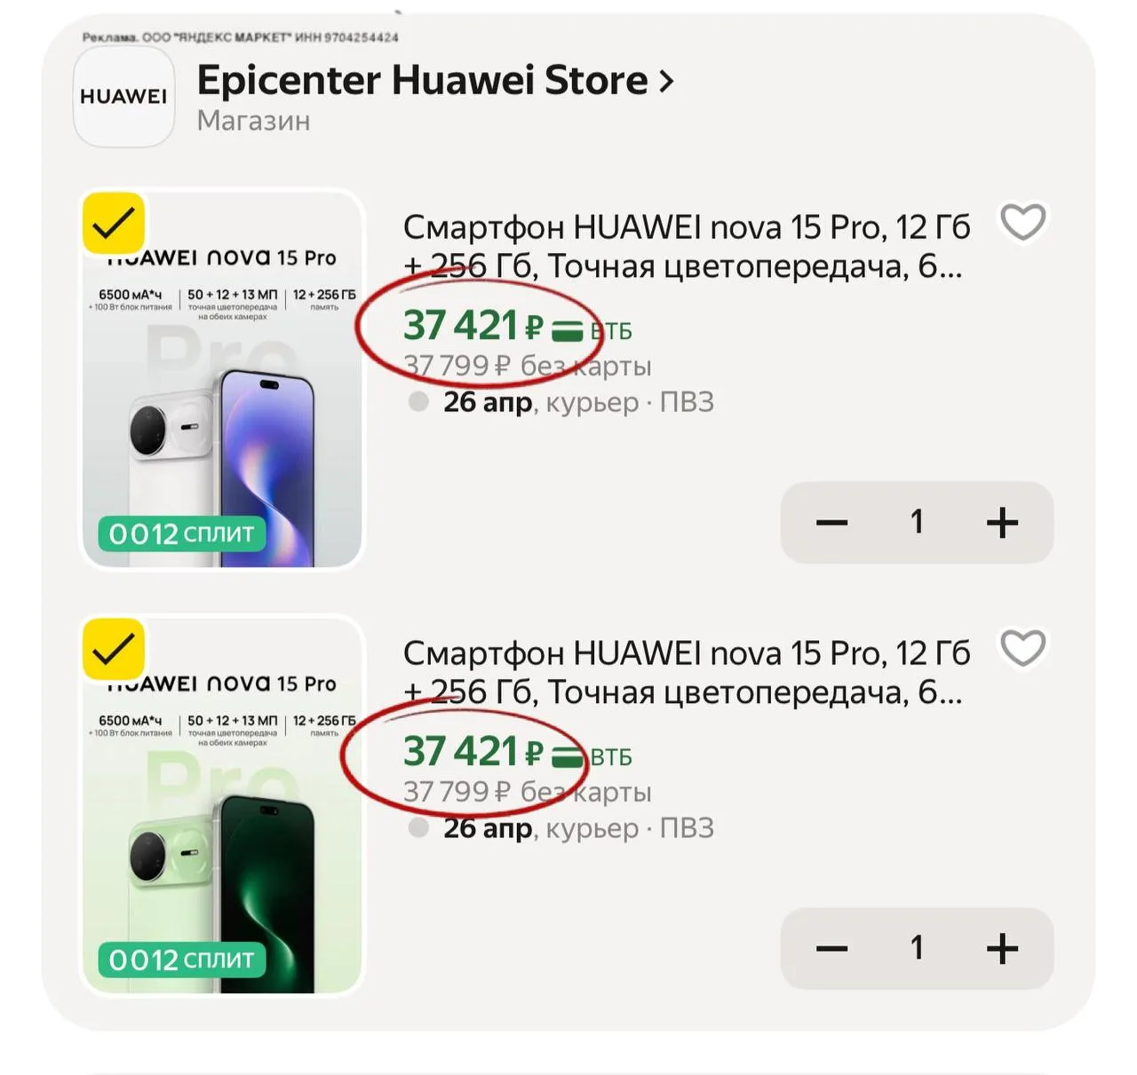
Task: Open the white nova 15 Pro product image
Action: (x=222, y=379)
